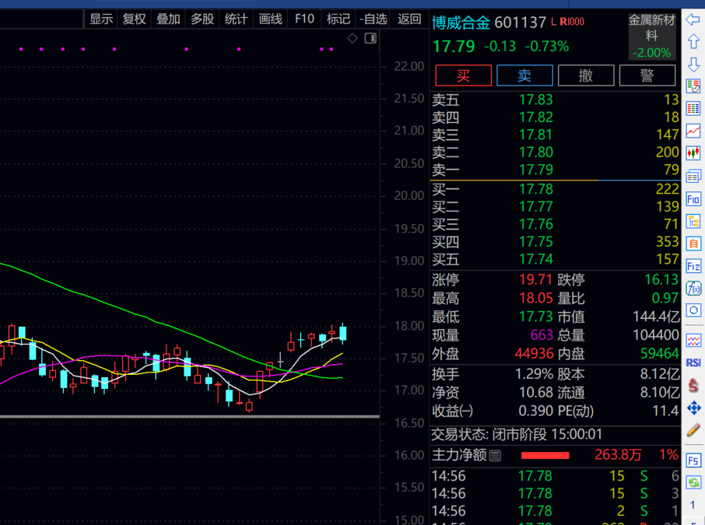Click the 警 alert button
This screenshot has width=705, height=525.
coord(647,75)
